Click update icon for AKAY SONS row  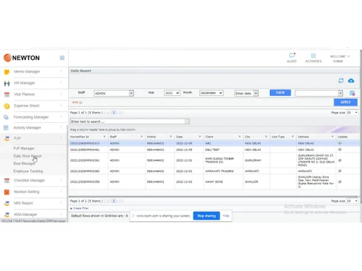340,181
